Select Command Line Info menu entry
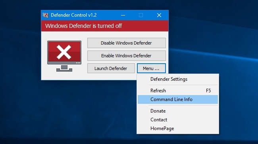The width and height of the screenshot is (258, 144). [178, 99]
